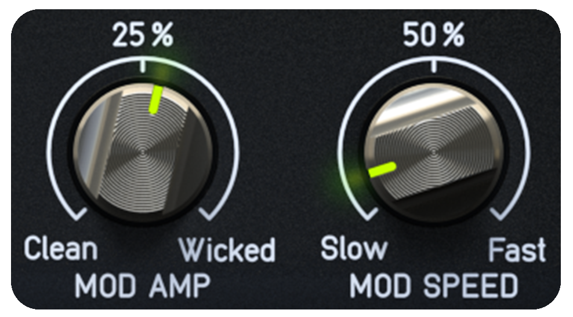Click the Fast label
Viewport: 573px width, 317px height.
pos(517,249)
